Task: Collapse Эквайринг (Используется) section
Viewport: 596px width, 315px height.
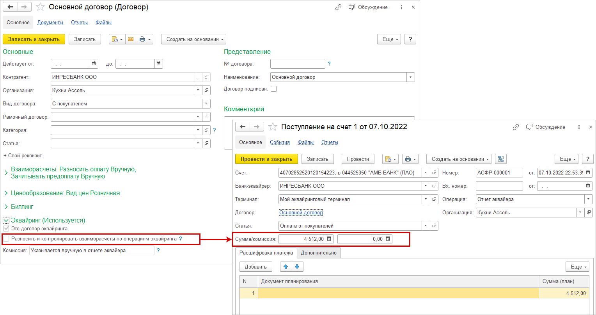Action: (x=6, y=220)
